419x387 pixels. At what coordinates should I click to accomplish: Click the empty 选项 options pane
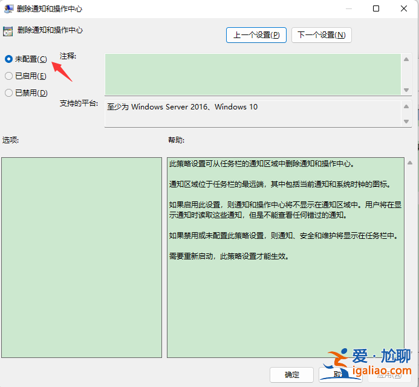(x=82, y=258)
